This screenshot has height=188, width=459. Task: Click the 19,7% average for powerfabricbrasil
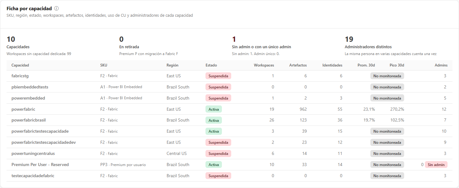(369, 120)
